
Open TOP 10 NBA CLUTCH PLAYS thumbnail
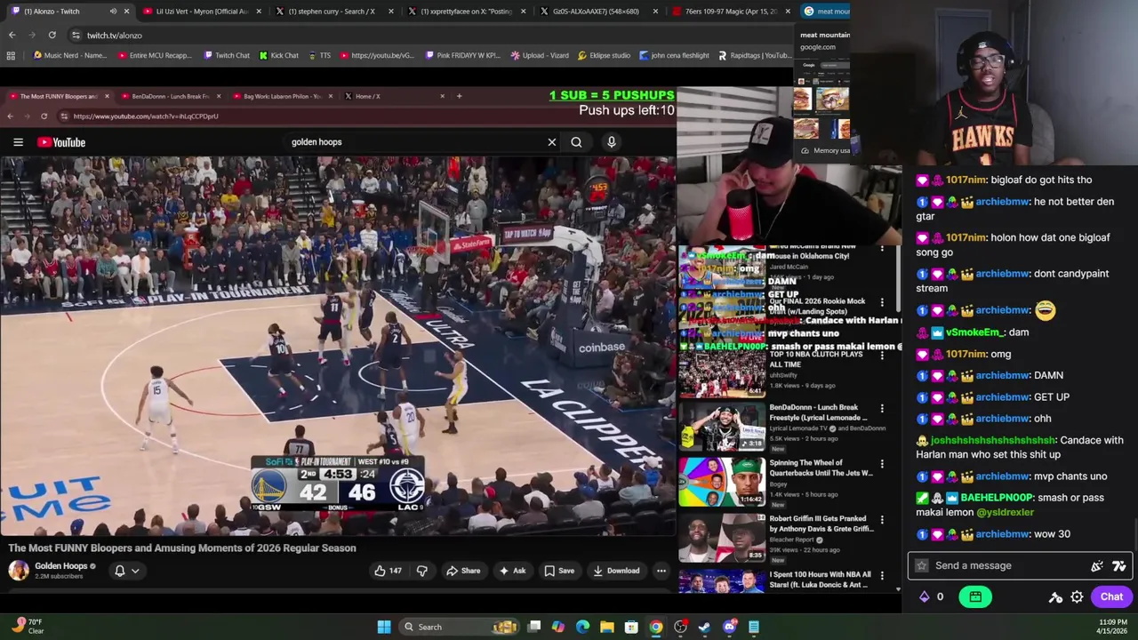click(722, 373)
